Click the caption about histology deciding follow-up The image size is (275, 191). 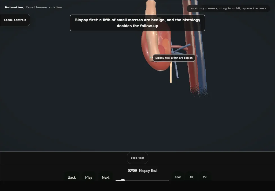click(x=137, y=23)
